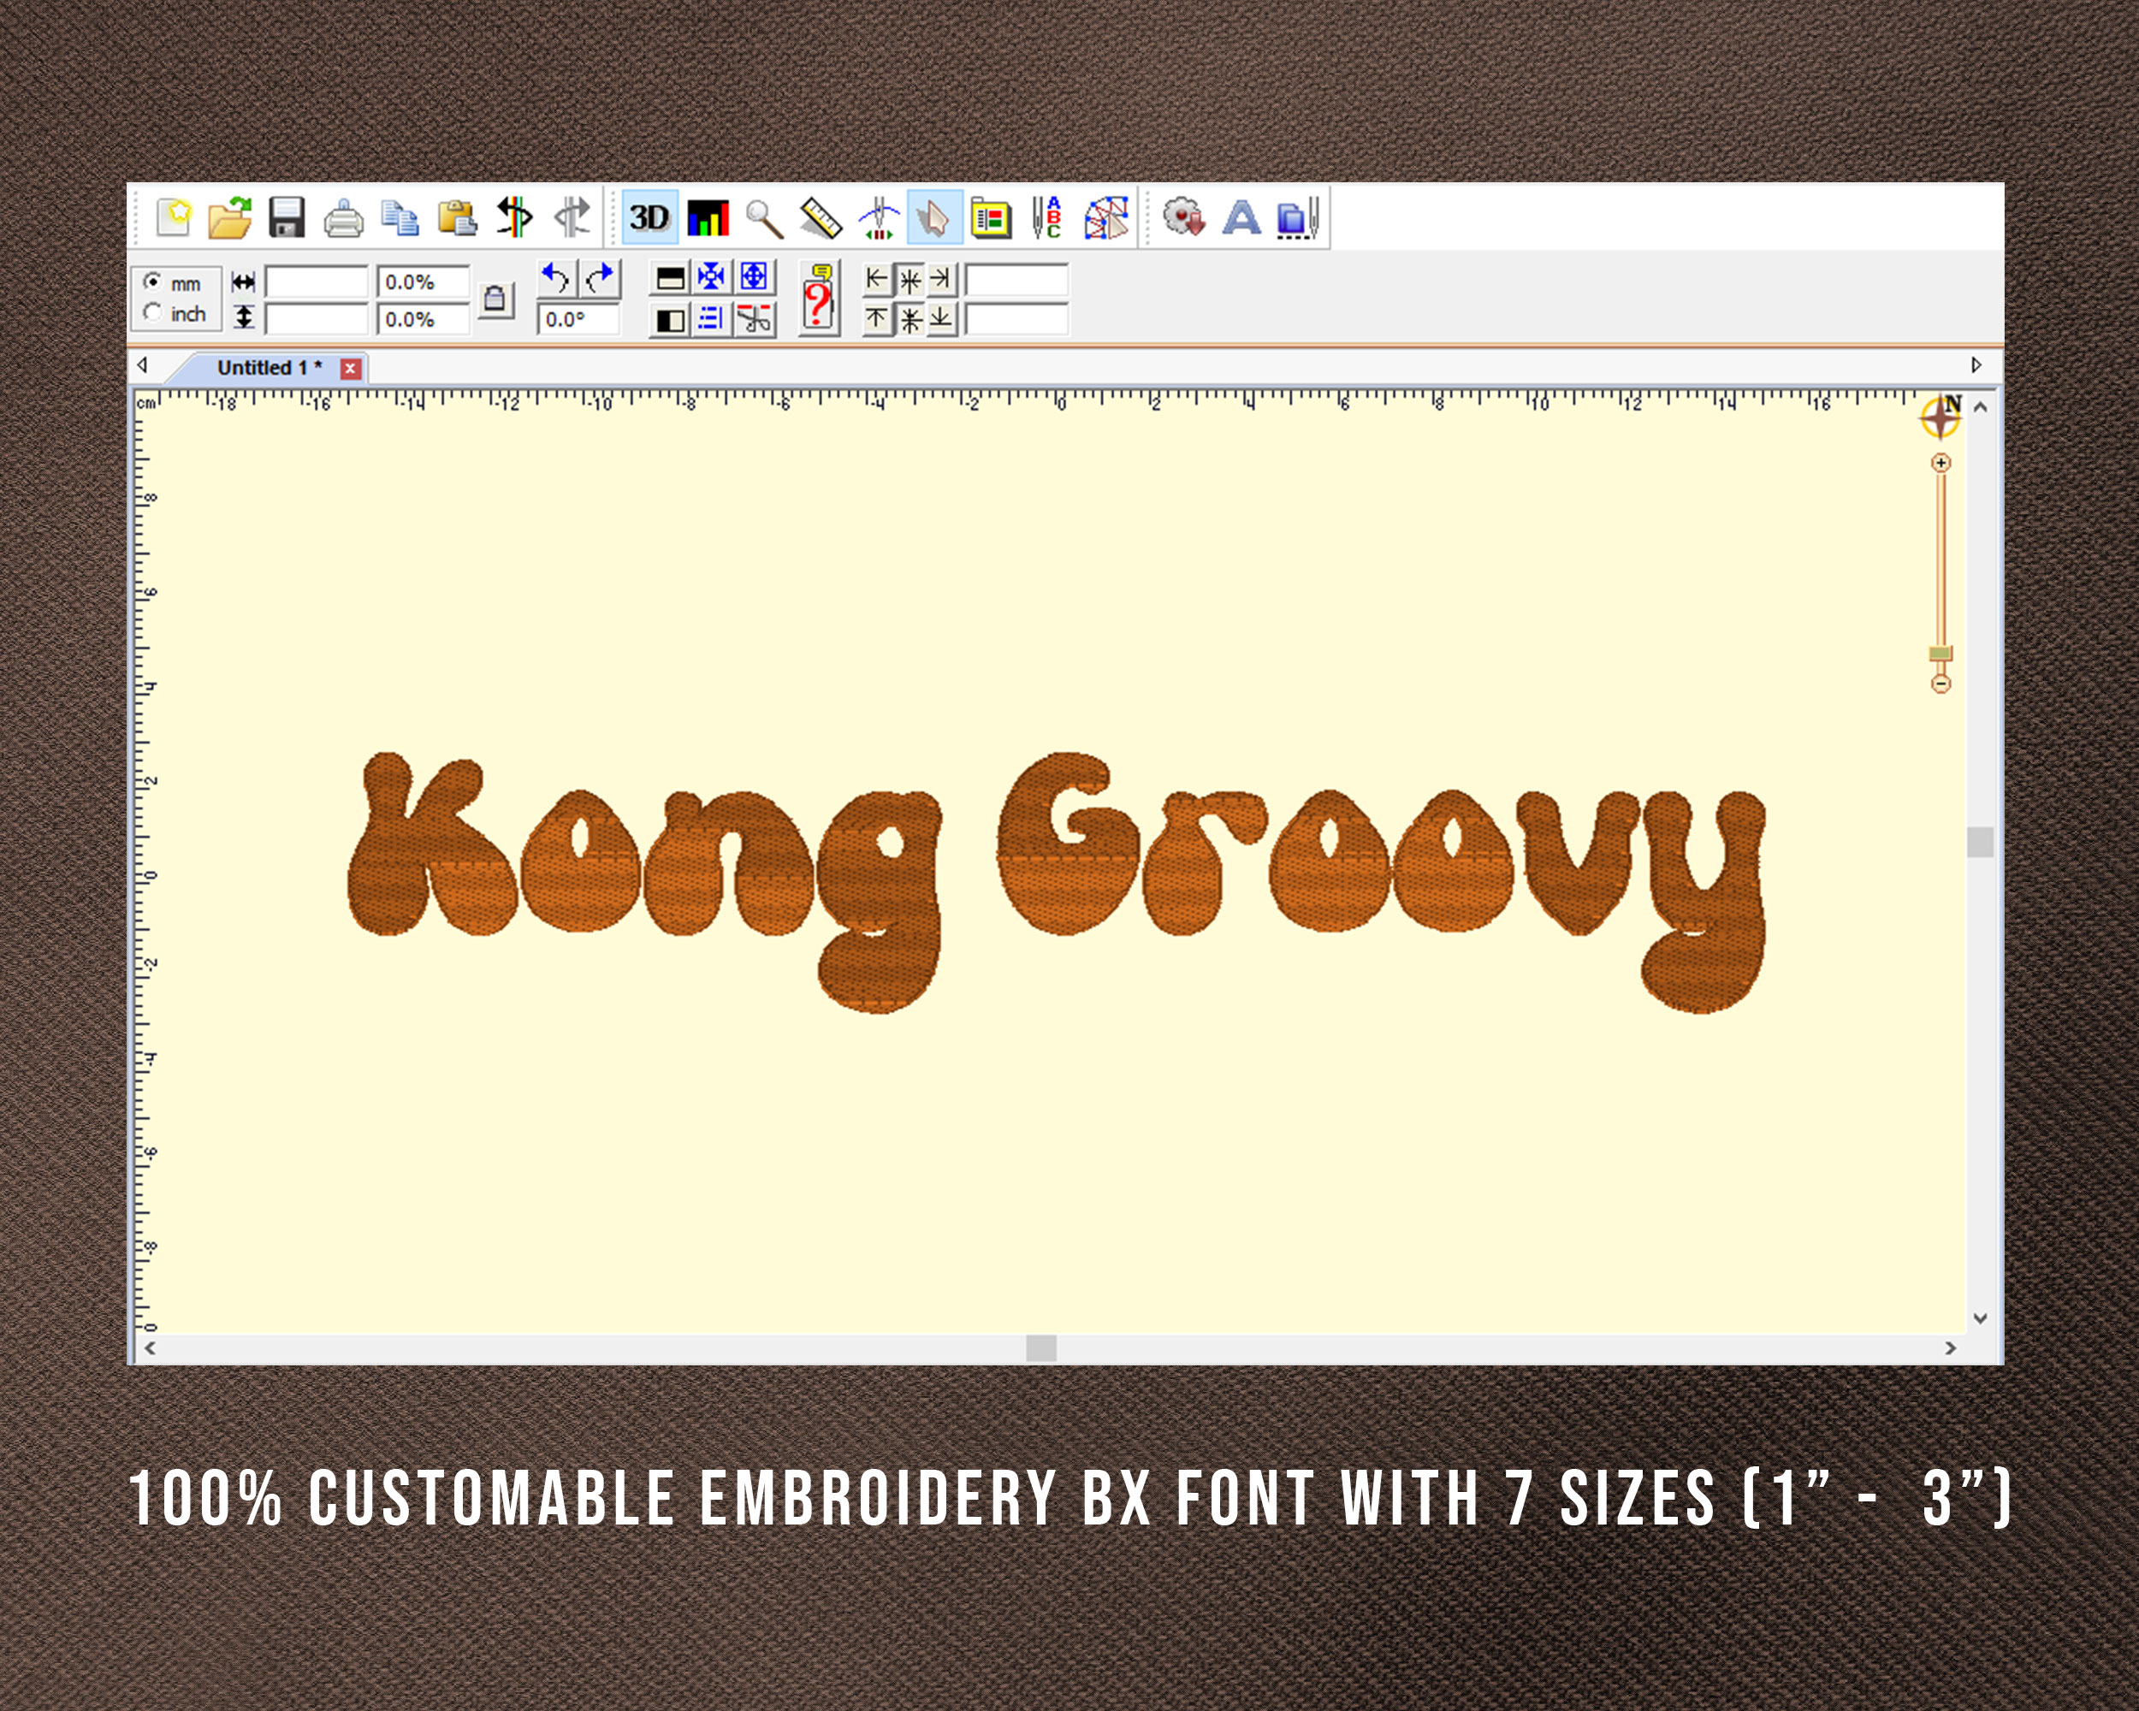
Task: Select the mm measurement unit
Action: click(x=155, y=284)
